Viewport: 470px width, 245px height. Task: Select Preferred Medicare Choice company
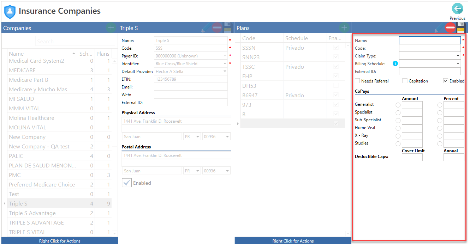coord(59,185)
